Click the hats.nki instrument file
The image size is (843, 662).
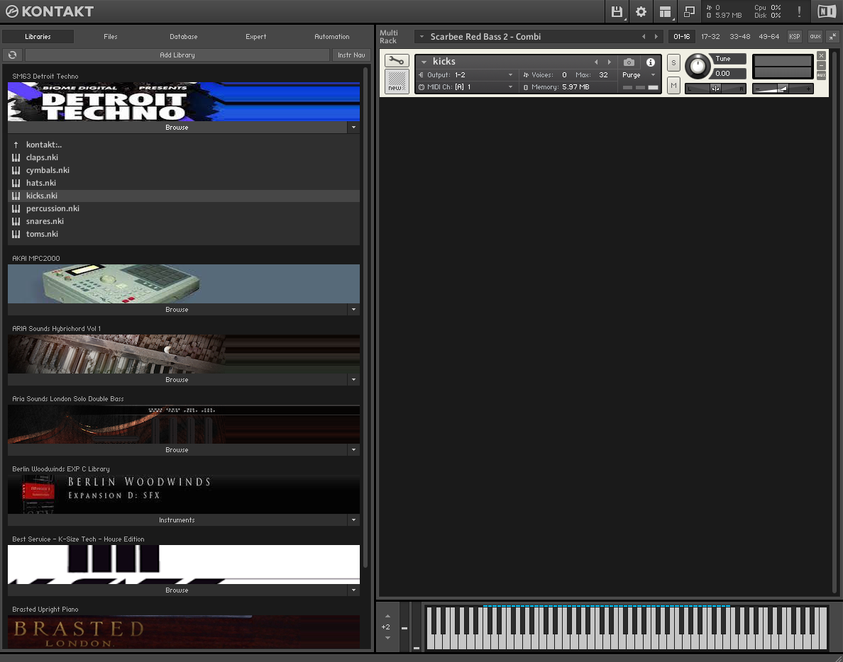[184, 183]
